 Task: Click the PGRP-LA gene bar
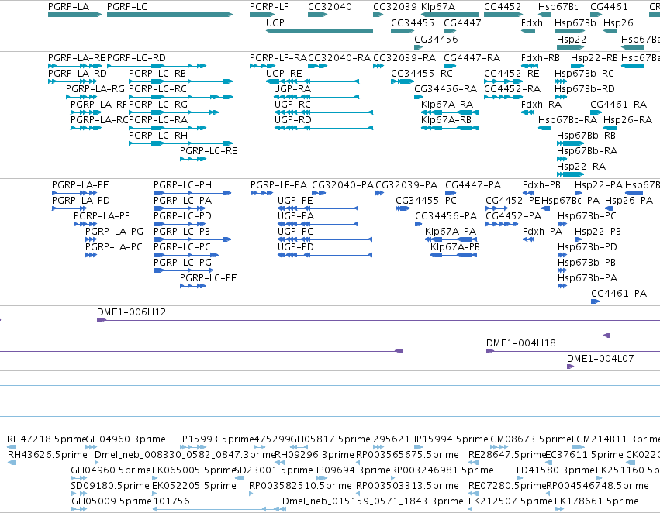point(75,15)
